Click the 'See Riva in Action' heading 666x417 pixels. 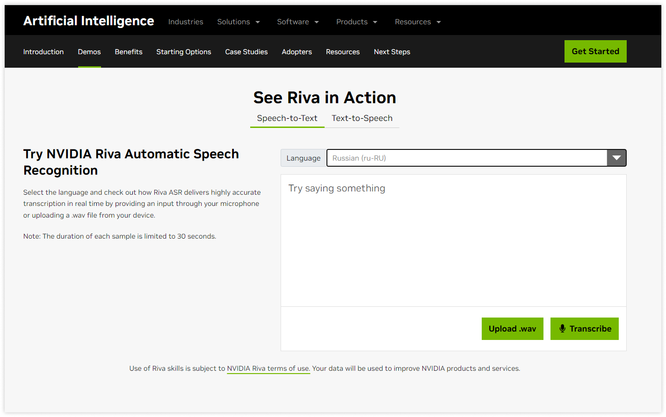(x=325, y=98)
